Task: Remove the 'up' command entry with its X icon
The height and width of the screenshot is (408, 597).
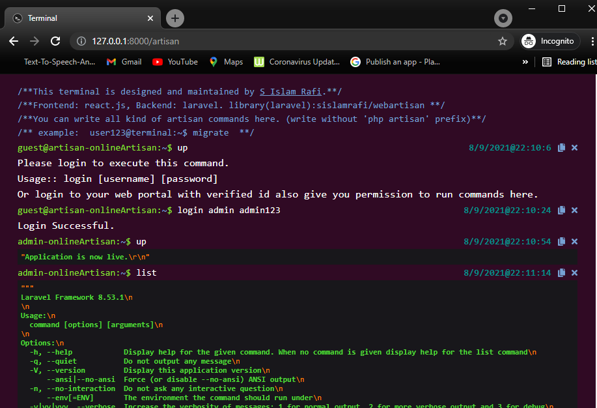Action: pos(574,147)
